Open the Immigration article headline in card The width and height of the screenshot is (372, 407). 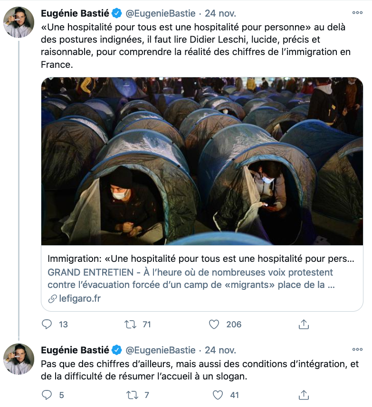click(x=200, y=259)
